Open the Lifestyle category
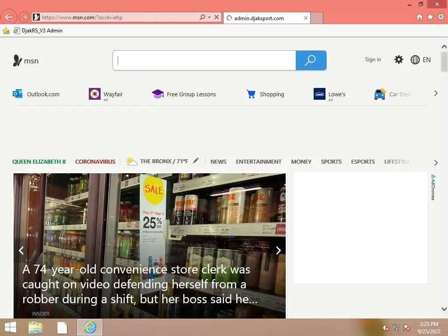Screen dimensions: 448x336 (x=397, y=161)
